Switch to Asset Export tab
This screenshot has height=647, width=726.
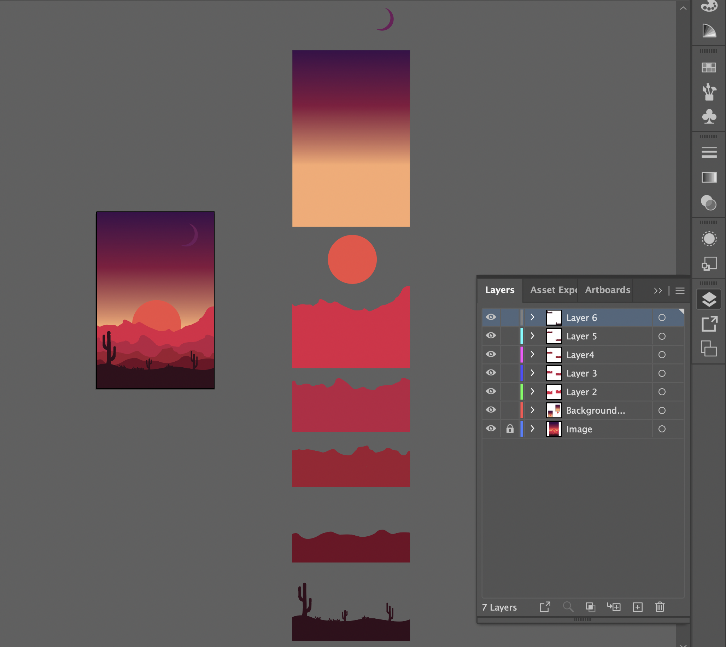(553, 290)
